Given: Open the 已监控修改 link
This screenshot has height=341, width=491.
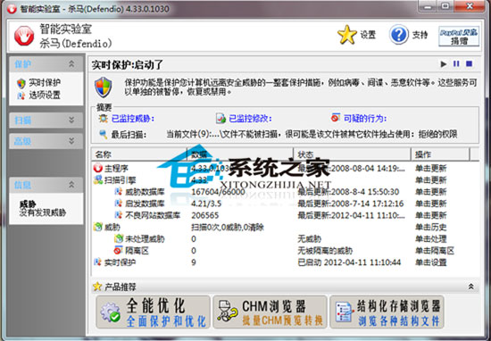Looking at the screenshot, I should 250,119.
